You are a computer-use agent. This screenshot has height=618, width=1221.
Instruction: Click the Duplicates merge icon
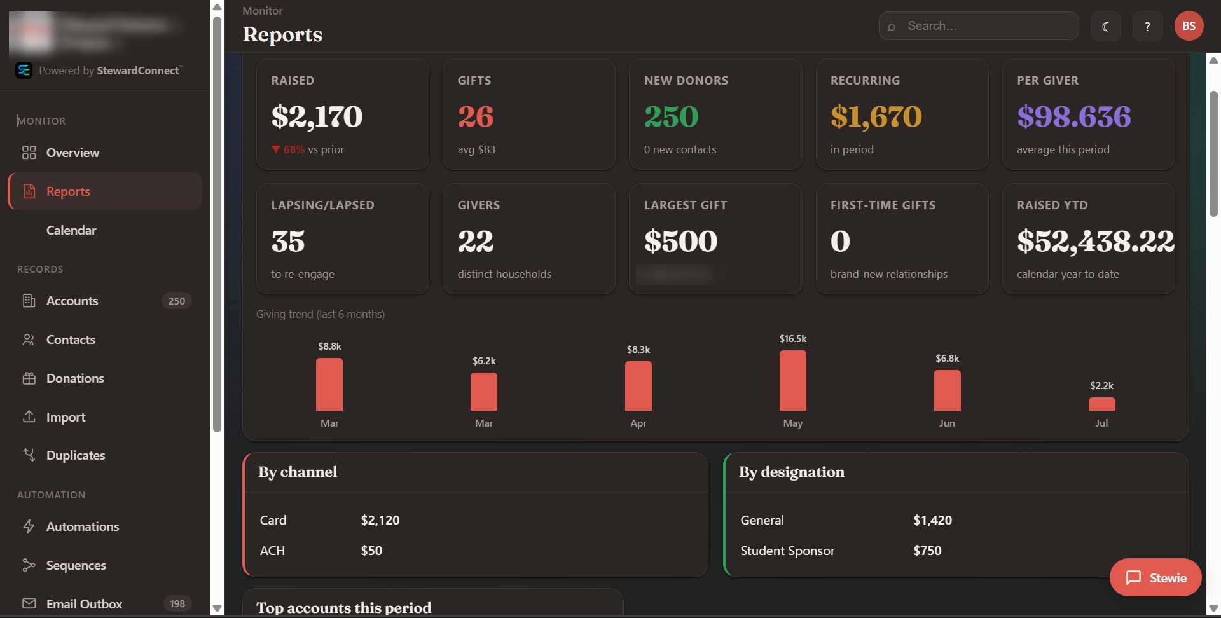pyautogui.click(x=29, y=455)
